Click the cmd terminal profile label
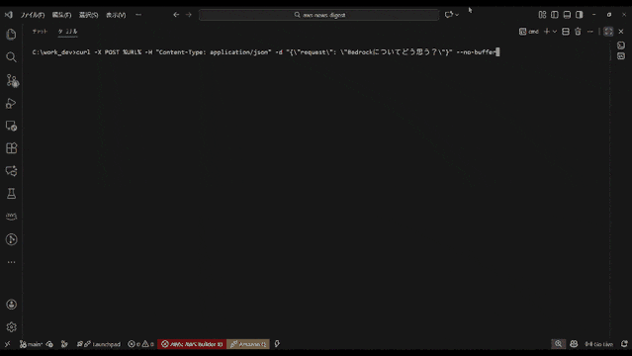Image resolution: width=632 pixels, height=356 pixels. (x=529, y=32)
